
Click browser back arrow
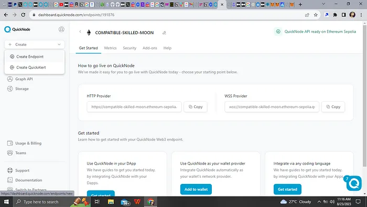pos(6,15)
